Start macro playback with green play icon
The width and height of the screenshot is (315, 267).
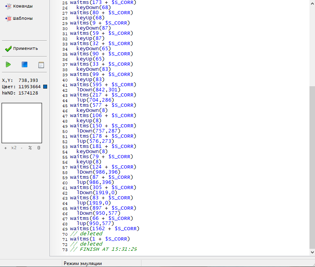pos(8,64)
